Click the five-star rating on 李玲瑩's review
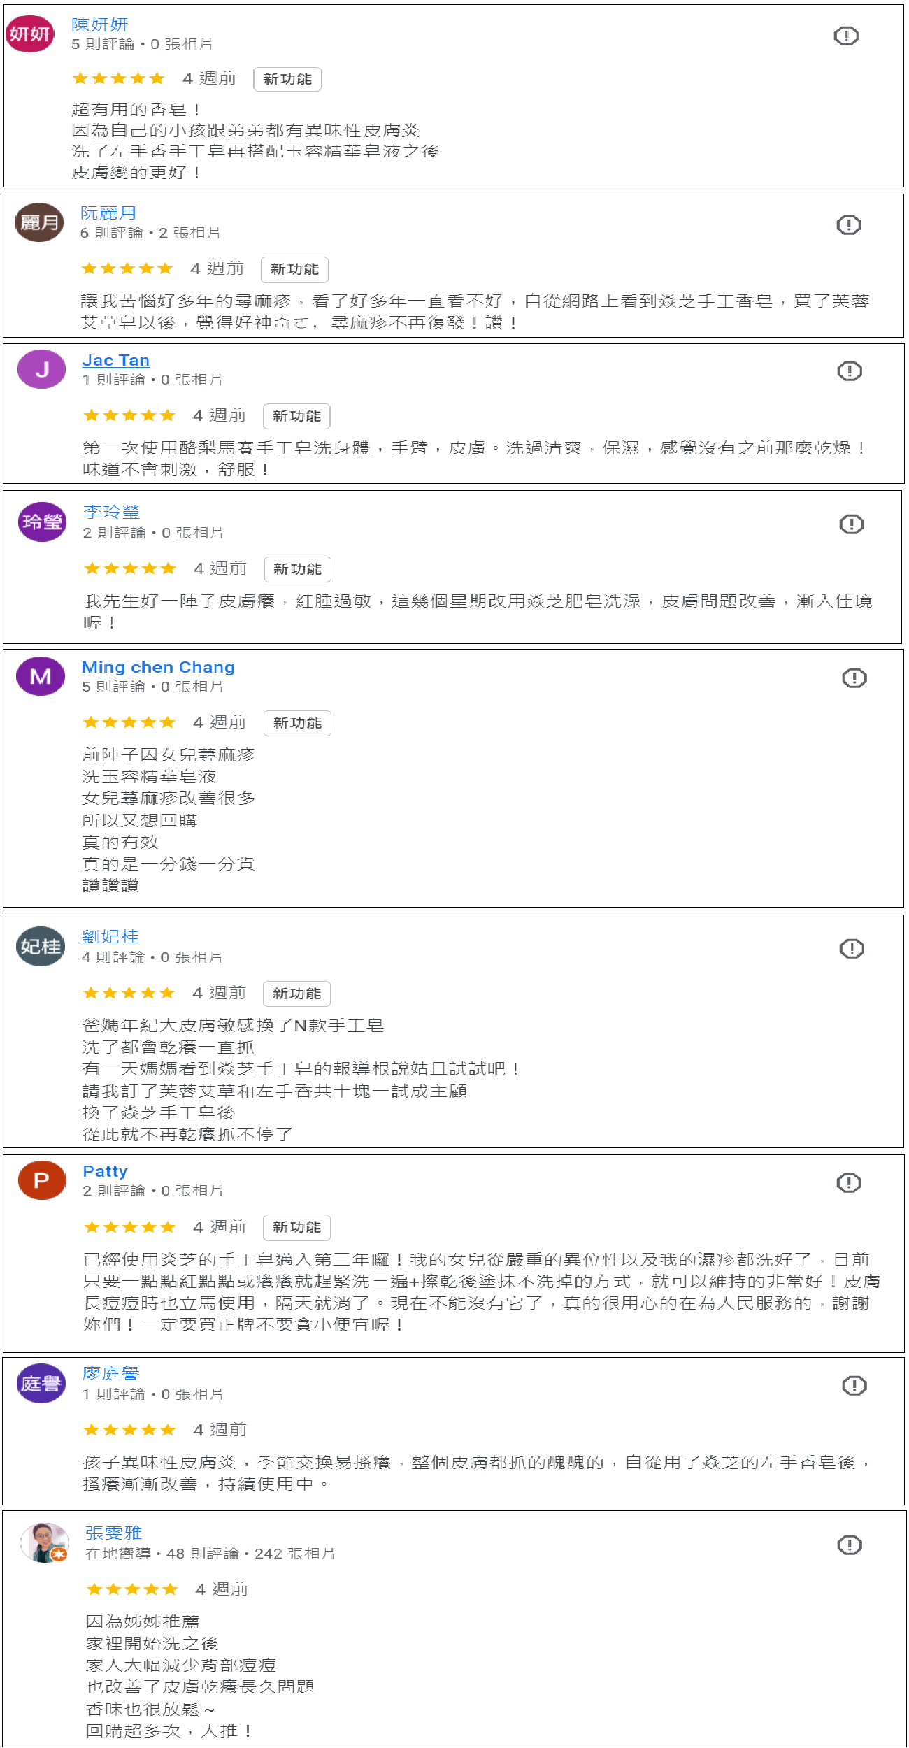The height and width of the screenshot is (1748, 909). tap(129, 568)
